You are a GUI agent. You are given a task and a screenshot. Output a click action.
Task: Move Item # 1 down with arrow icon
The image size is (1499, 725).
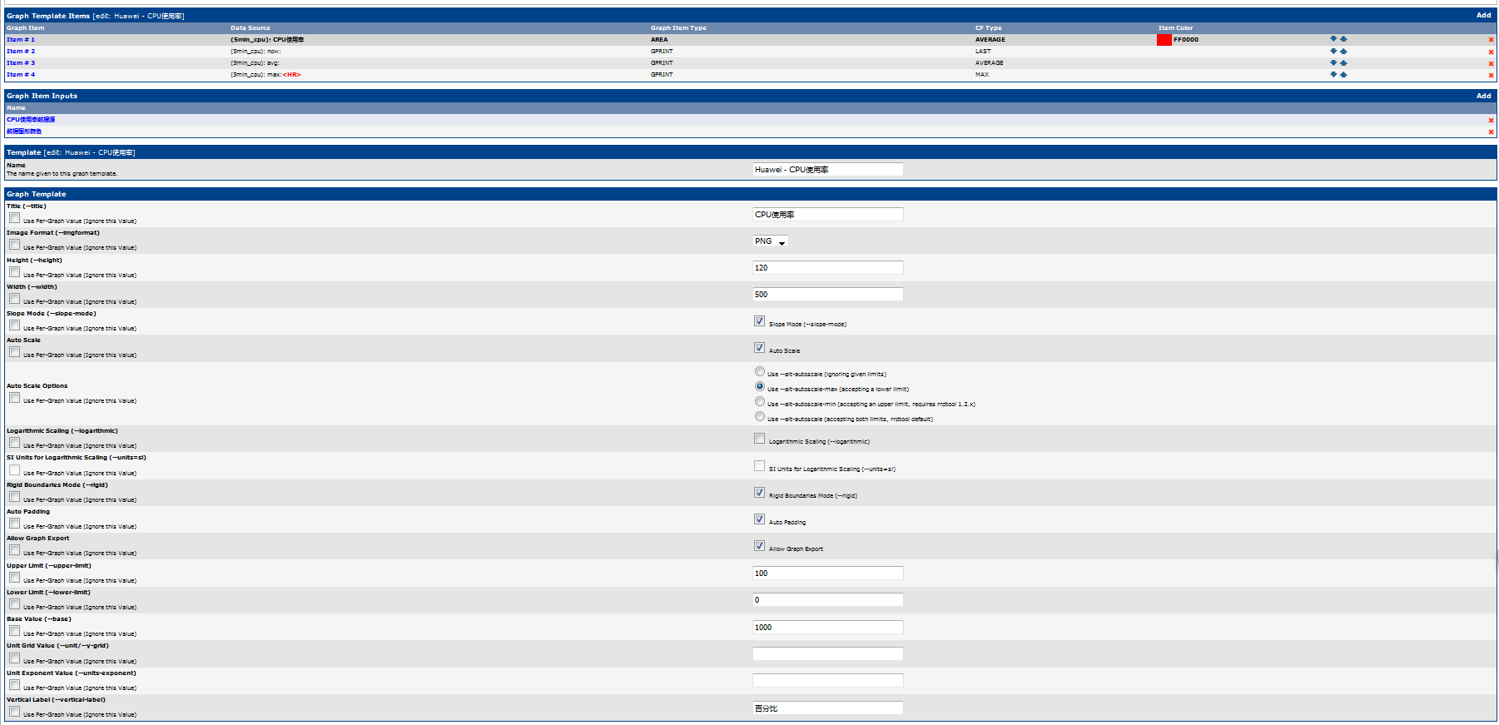tap(1333, 39)
